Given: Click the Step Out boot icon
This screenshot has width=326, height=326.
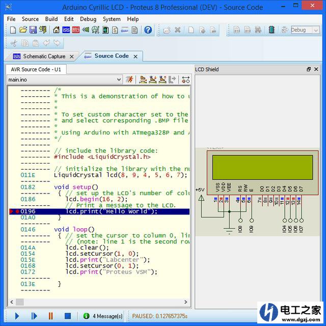Looking at the screenshot, I should click(x=162, y=79).
